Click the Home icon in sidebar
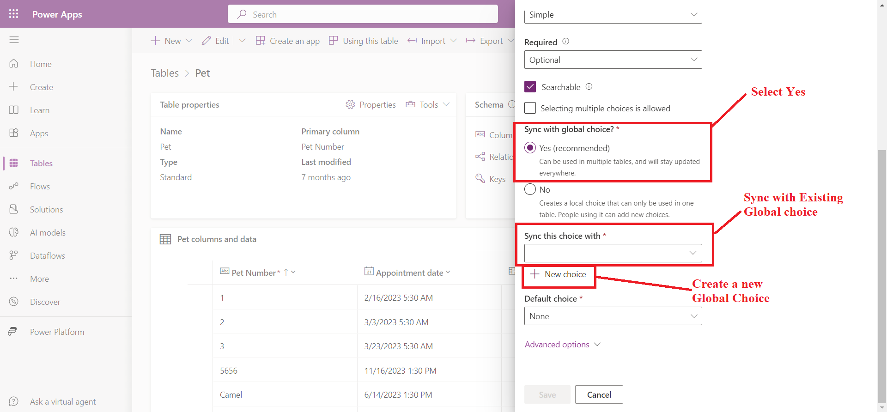The width and height of the screenshot is (887, 412). click(x=14, y=64)
